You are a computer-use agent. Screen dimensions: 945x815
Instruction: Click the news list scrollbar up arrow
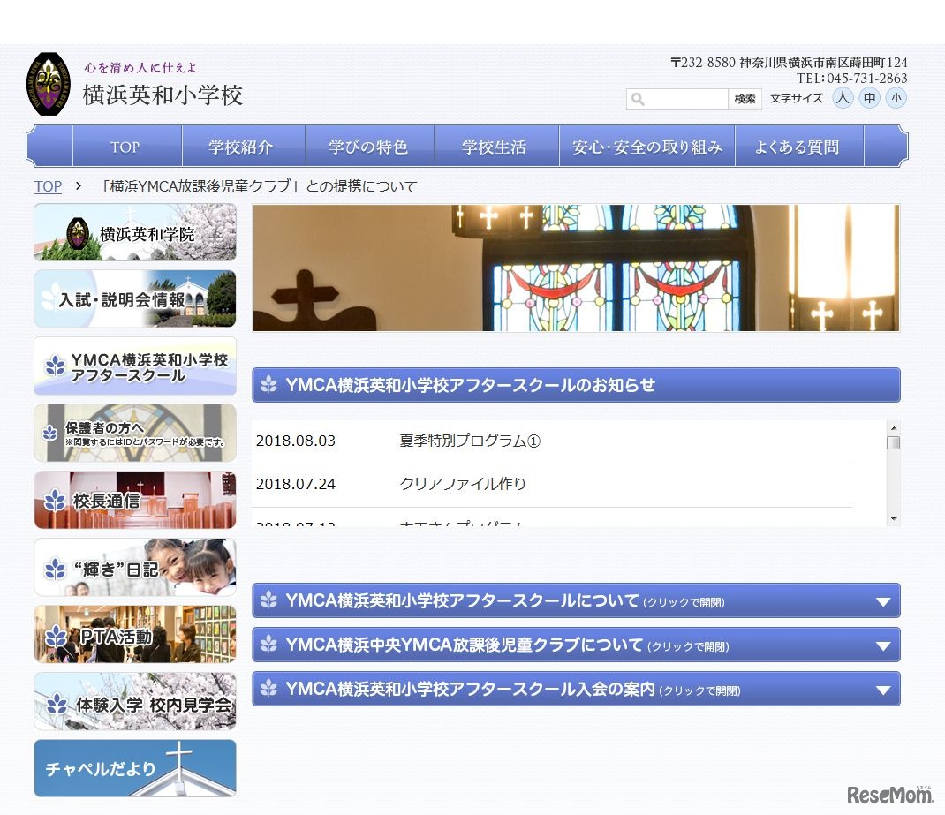(x=894, y=427)
